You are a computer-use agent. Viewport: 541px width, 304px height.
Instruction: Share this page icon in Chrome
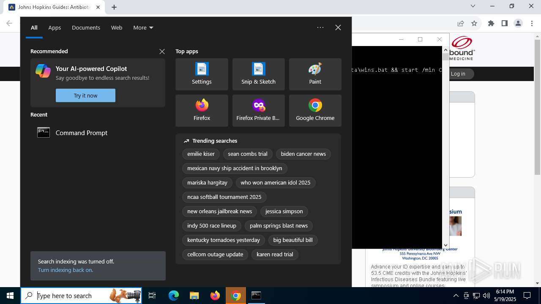[461, 23]
